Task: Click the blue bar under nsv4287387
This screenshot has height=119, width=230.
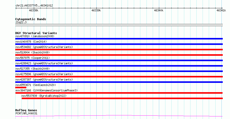Action: [x=119, y=82]
